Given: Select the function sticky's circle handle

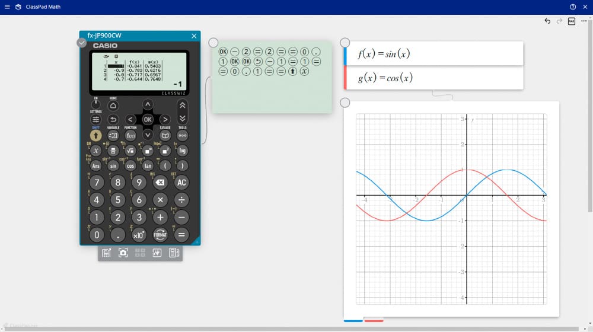Looking at the screenshot, I should coord(345,42).
